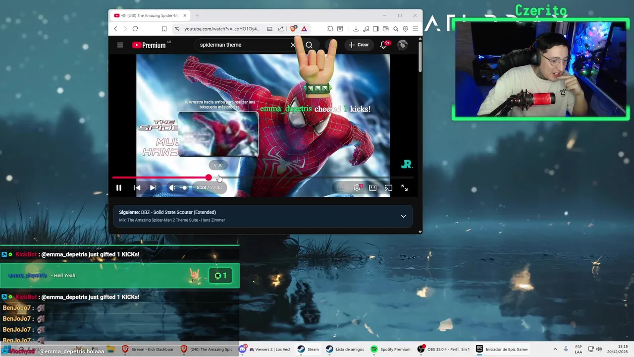Click the 8:38 / 27:03 time display

pyautogui.click(x=209, y=188)
